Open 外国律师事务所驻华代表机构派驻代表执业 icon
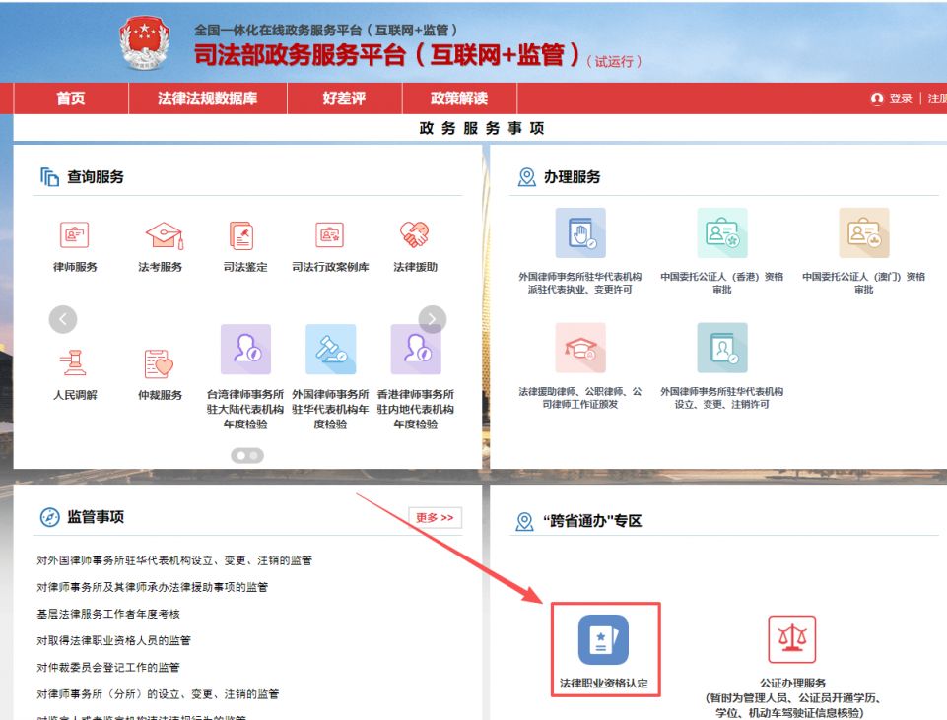Image resolution: width=947 pixels, height=720 pixels. coord(580,233)
